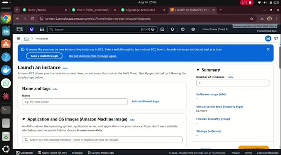This screenshot has height=155, width=281.
Task: Open Cookie preferences in the footer
Action: click(x=267, y=153)
